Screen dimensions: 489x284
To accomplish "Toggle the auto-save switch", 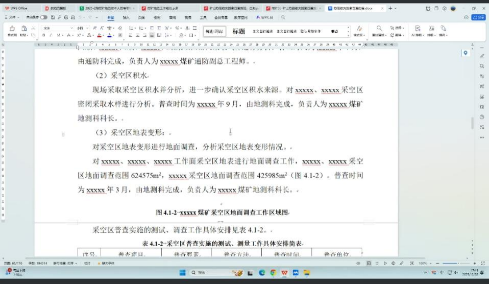I will (44, 17).
